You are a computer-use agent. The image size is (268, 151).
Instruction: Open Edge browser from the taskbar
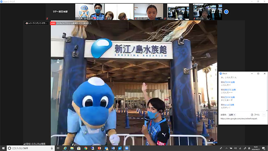(x=65, y=148)
